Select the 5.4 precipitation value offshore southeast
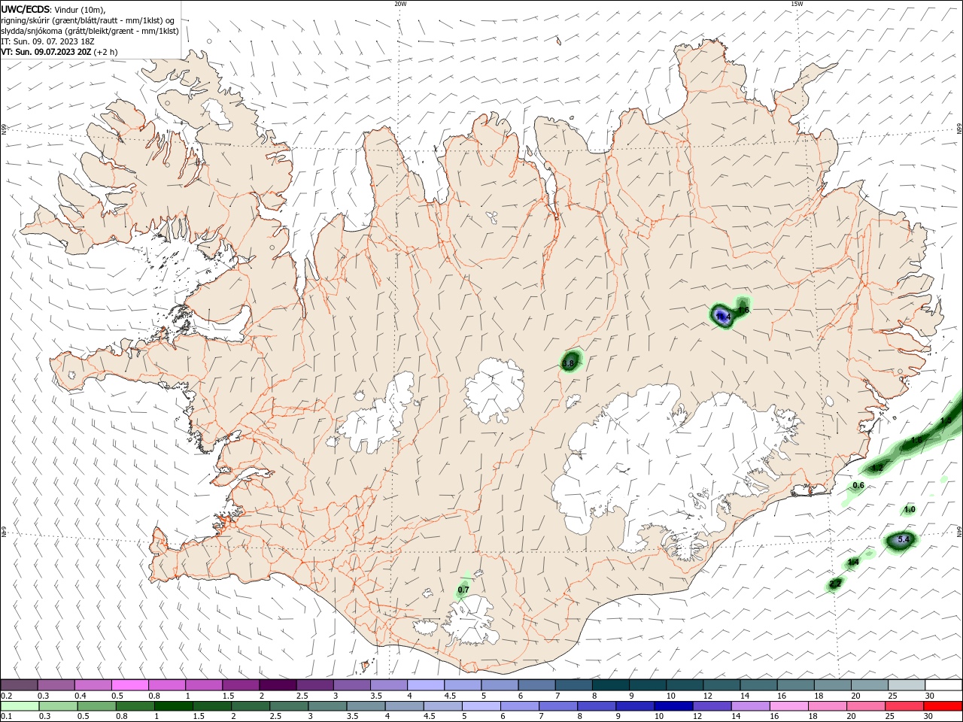 pyautogui.click(x=904, y=539)
